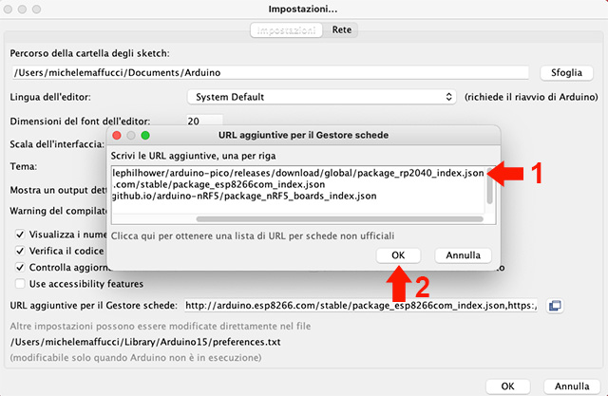The width and height of the screenshot is (608, 396).
Task: Open the additional URLs editor window icon
Action: 557,305
